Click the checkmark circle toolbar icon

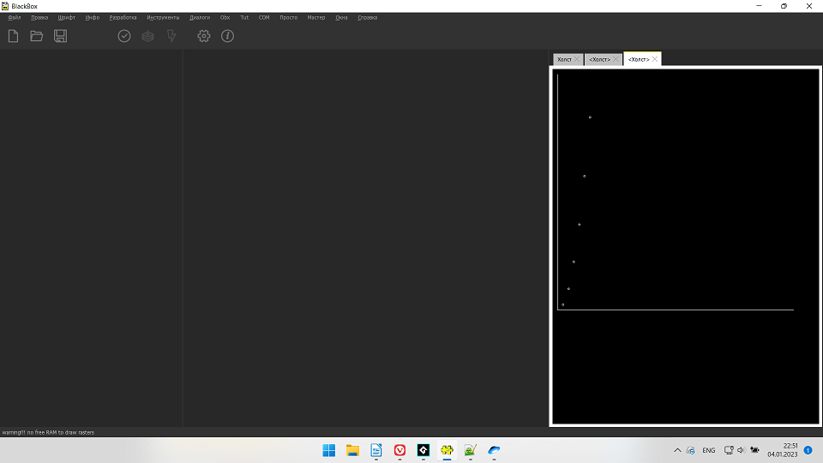[124, 36]
